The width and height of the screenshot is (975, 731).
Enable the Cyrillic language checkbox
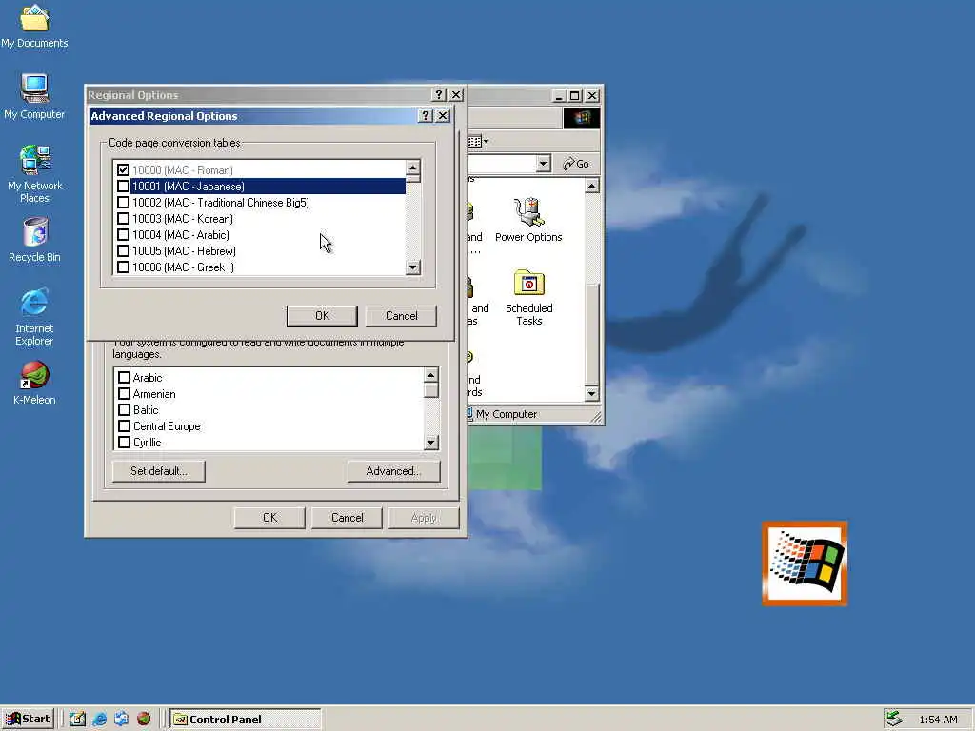125,442
